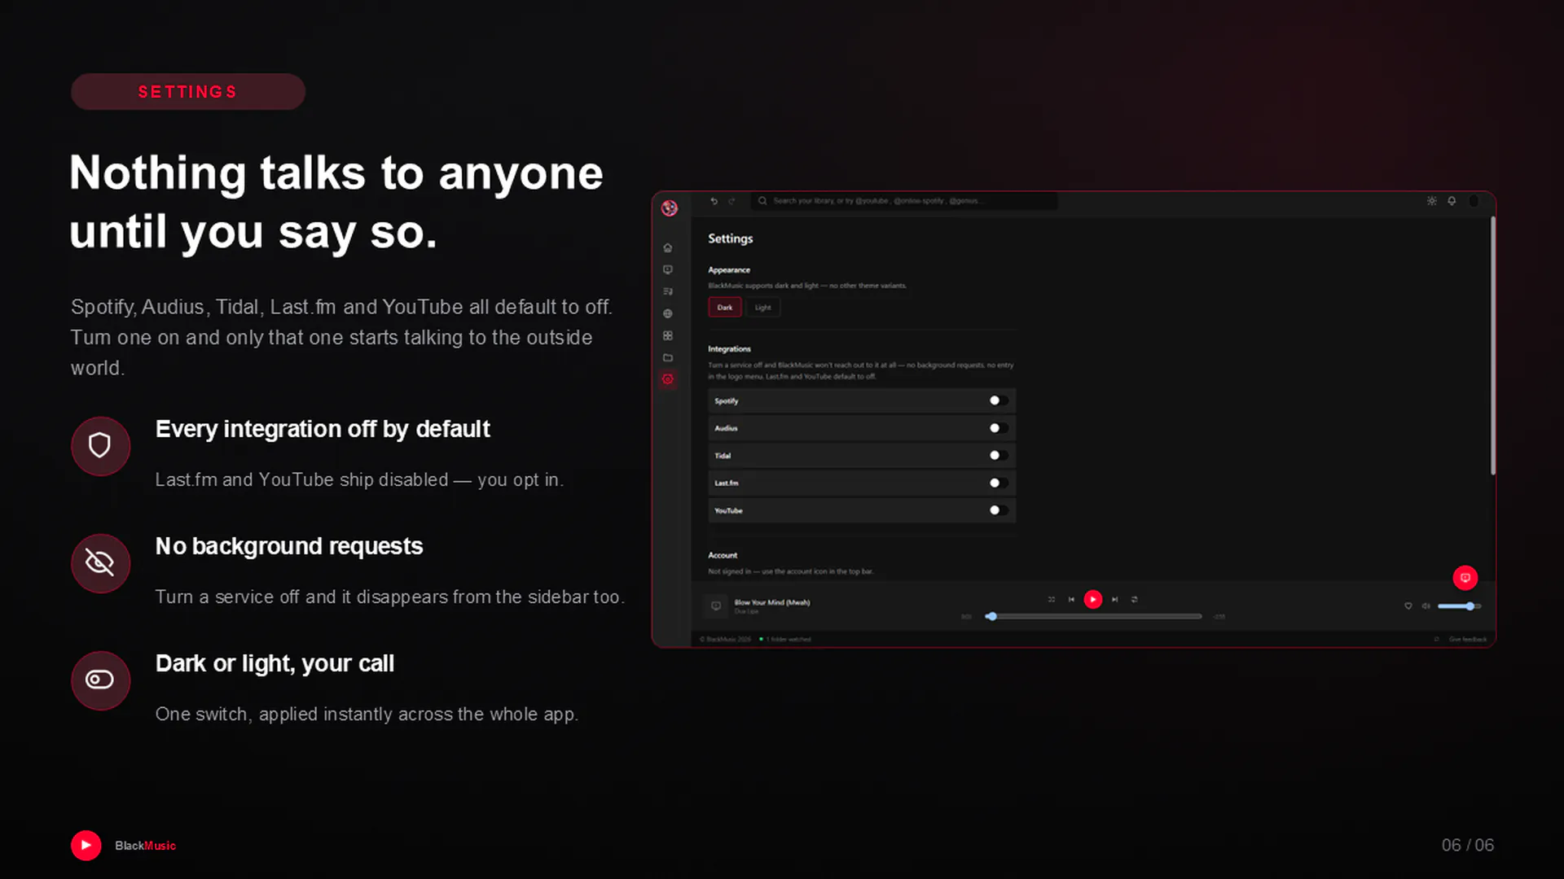The width and height of the screenshot is (1564, 879).
Task: Click the BlackMusic play logo at slide bottom
Action: pos(86,846)
